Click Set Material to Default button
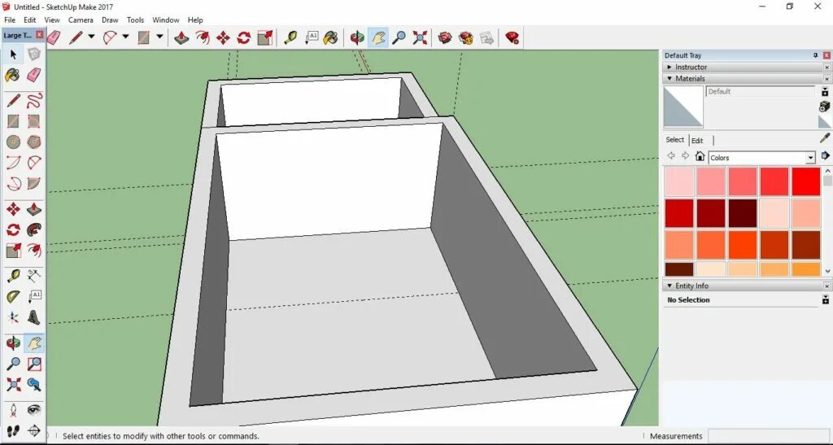Viewport: 833px width, 445px height. (825, 121)
